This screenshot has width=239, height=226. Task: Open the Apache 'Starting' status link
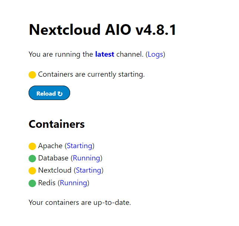79,146
